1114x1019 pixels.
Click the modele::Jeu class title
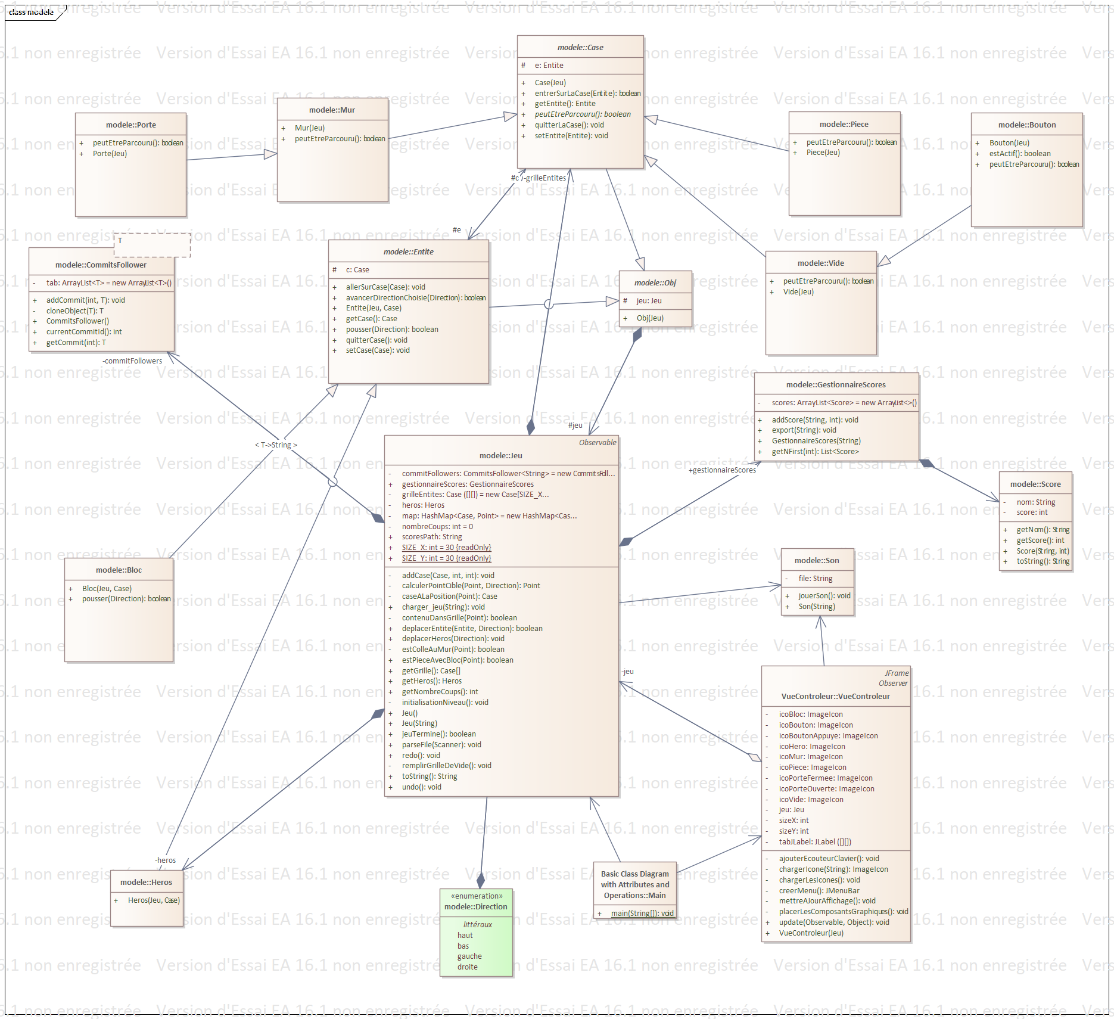pyautogui.click(x=500, y=455)
